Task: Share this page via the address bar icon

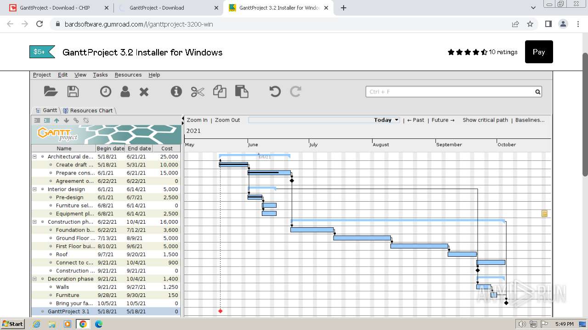Action: (x=515, y=24)
